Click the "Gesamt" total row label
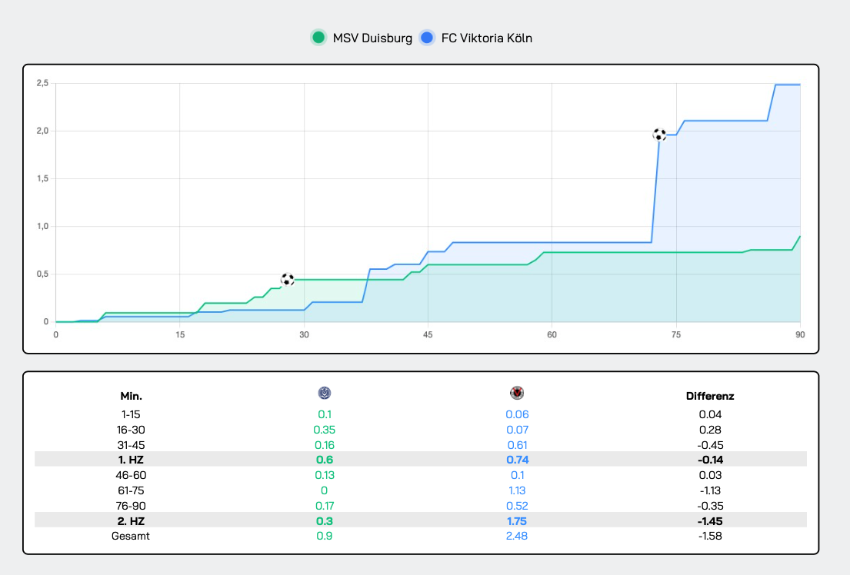 coord(131,536)
